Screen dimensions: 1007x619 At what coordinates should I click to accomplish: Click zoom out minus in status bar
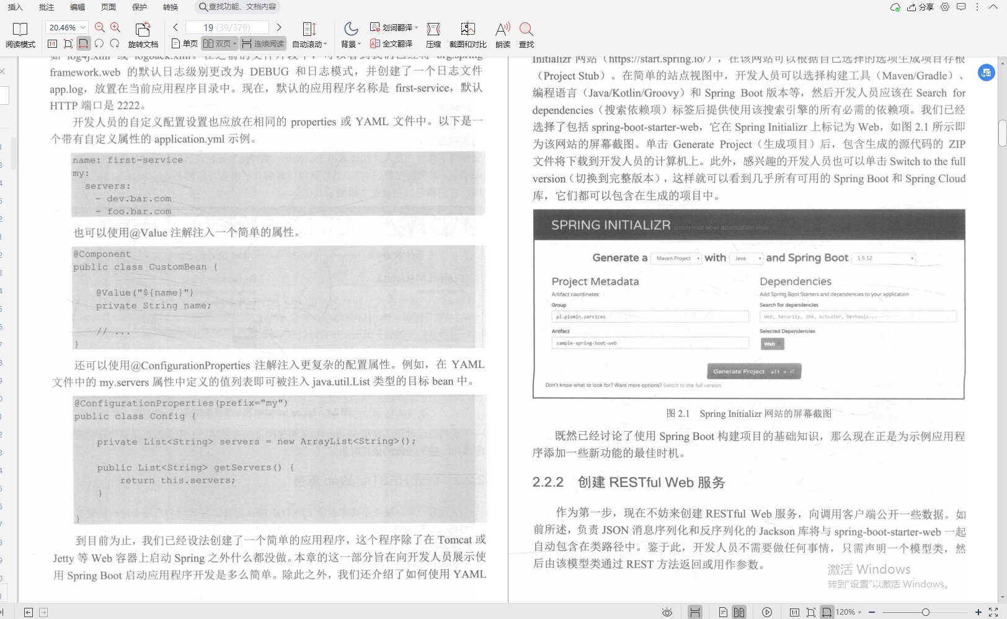pyautogui.click(x=872, y=612)
